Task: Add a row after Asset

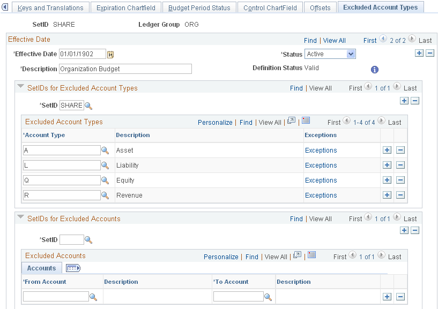Action: pos(387,150)
